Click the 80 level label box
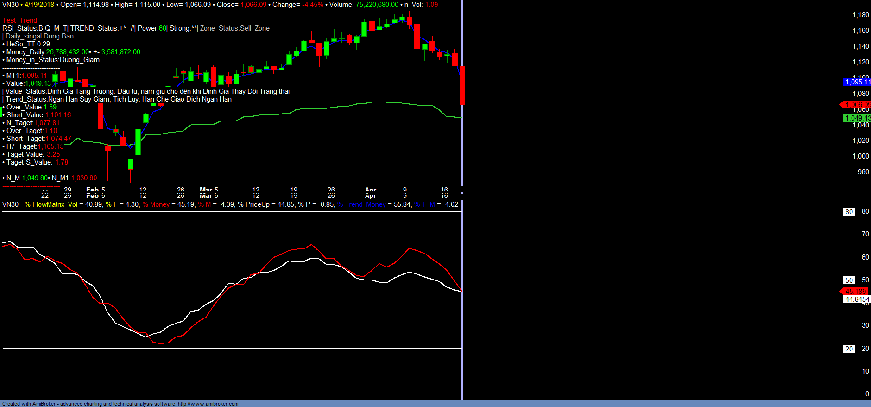The image size is (871, 407). pyautogui.click(x=849, y=212)
